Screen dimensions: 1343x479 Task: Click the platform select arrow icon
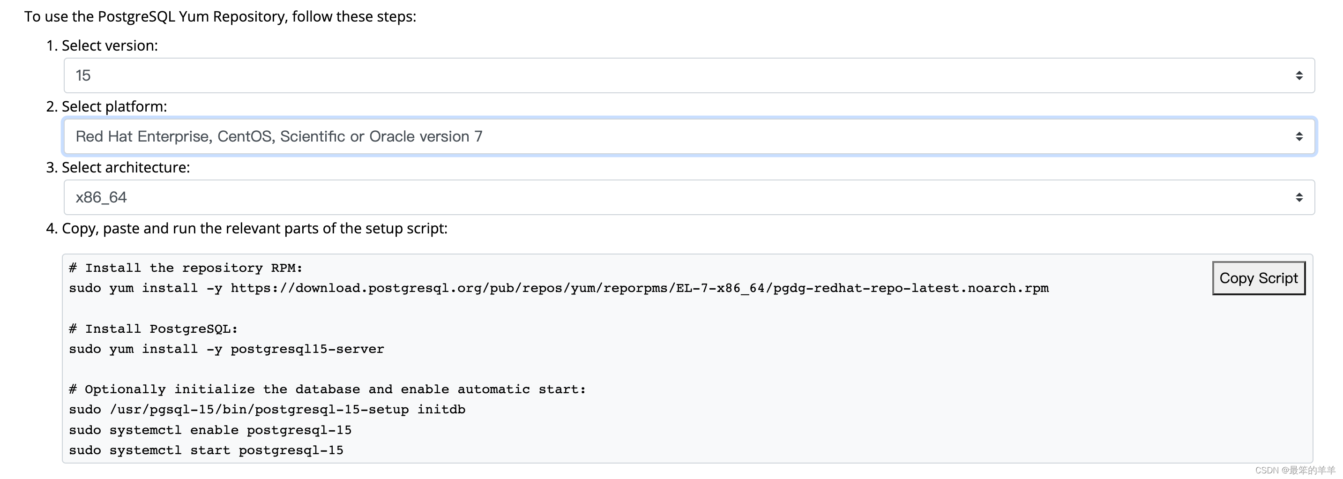(1298, 136)
